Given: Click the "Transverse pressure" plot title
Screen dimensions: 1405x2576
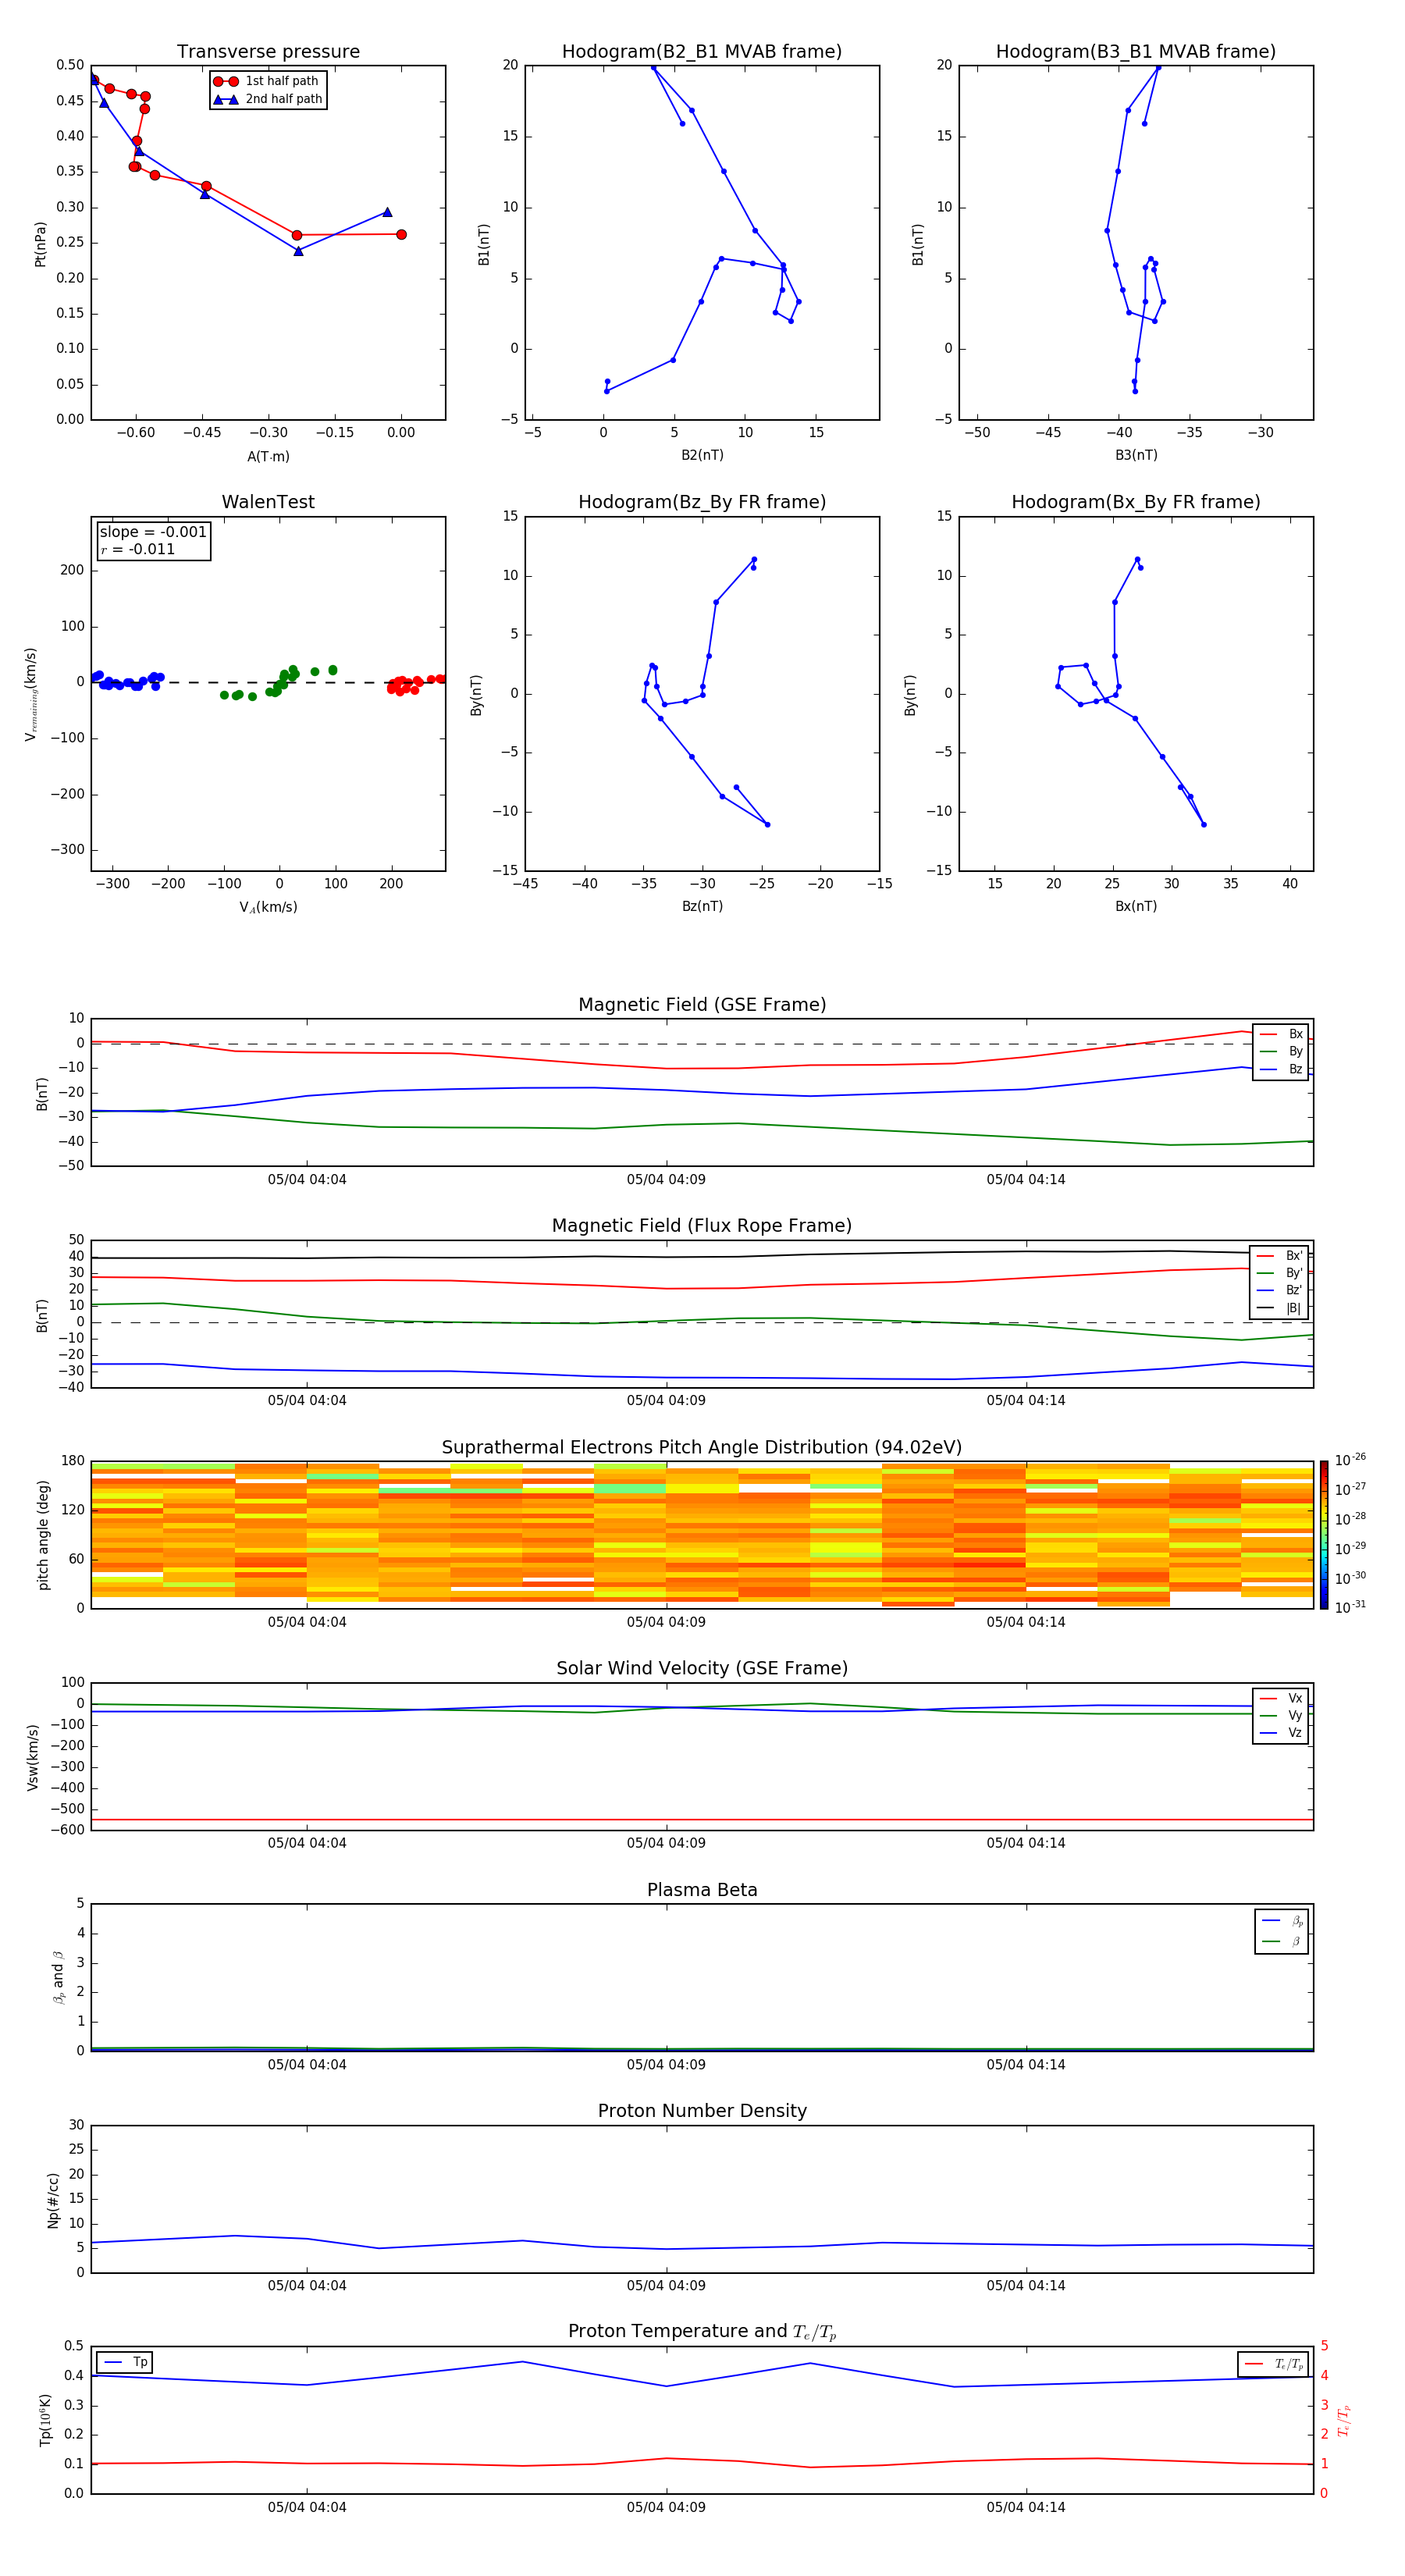Looking at the screenshot, I should pyautogui.click(x=268, y=51).
